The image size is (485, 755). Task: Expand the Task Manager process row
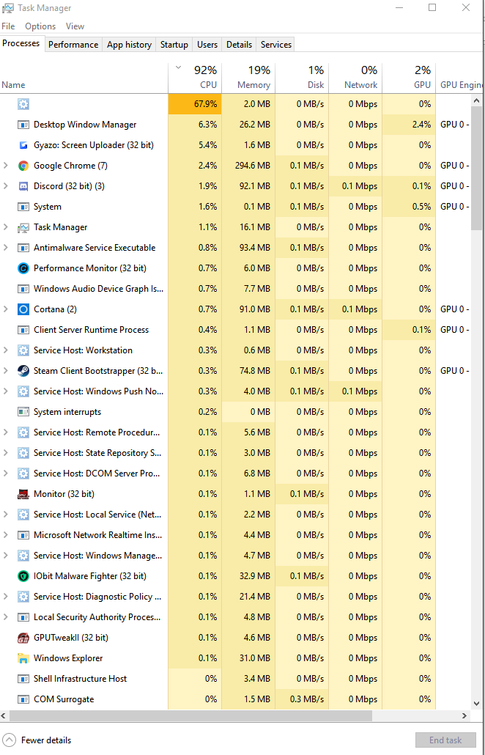tap(6, 227)
